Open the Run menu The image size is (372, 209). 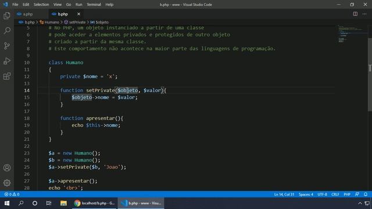79,5
